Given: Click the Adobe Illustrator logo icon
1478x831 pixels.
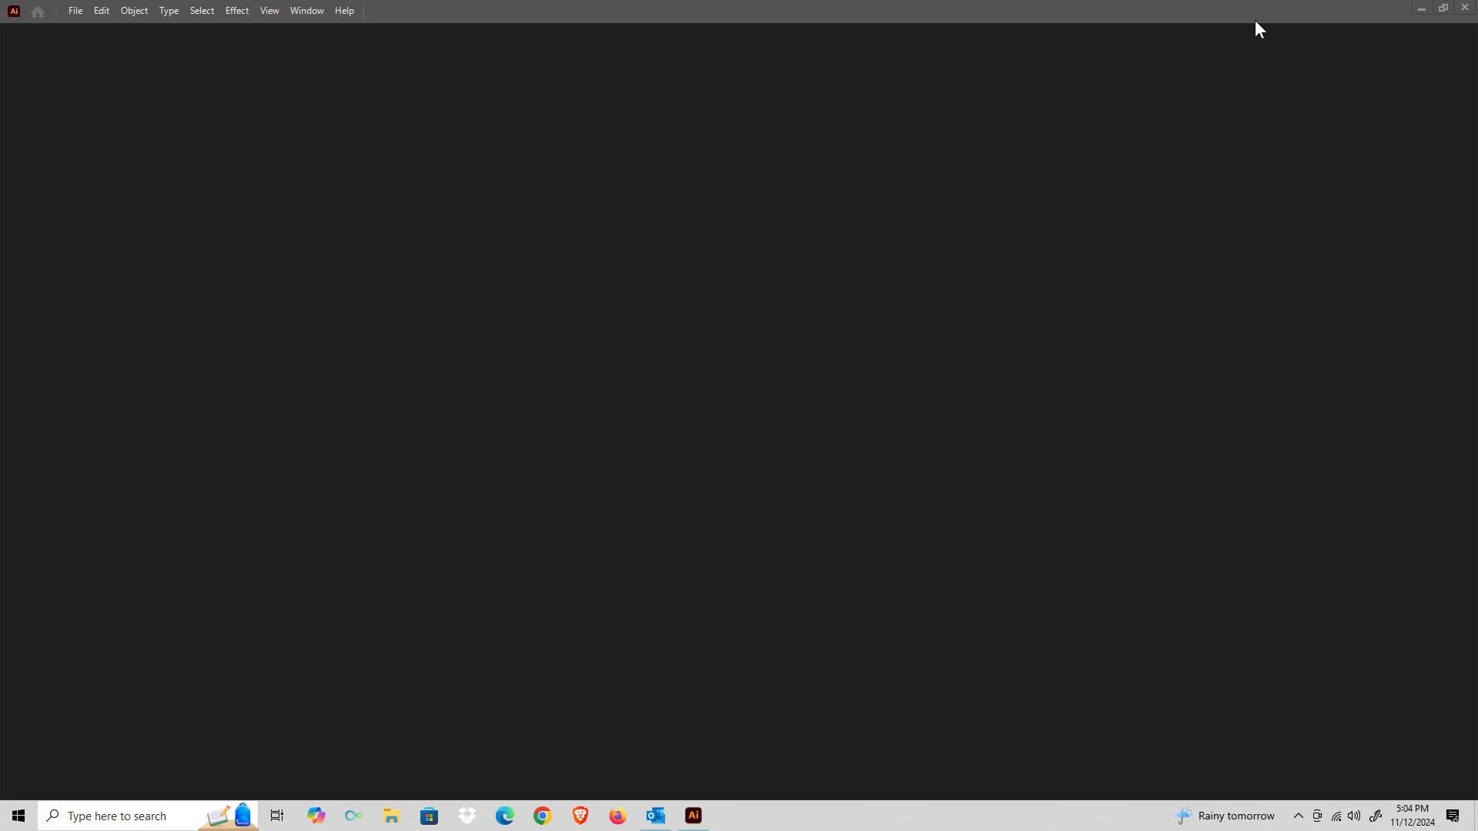Looking at the screenshot, I should (x=14, y=12).
